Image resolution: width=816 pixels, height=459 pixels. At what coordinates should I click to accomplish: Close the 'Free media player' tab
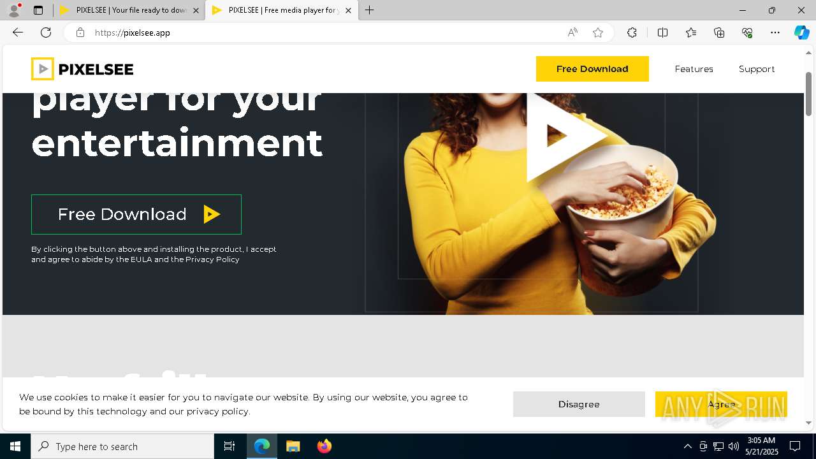tap(348, 10)
